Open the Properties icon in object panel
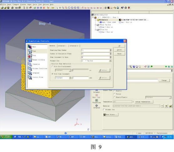This screenshot has height=152, width=174. 97,101
